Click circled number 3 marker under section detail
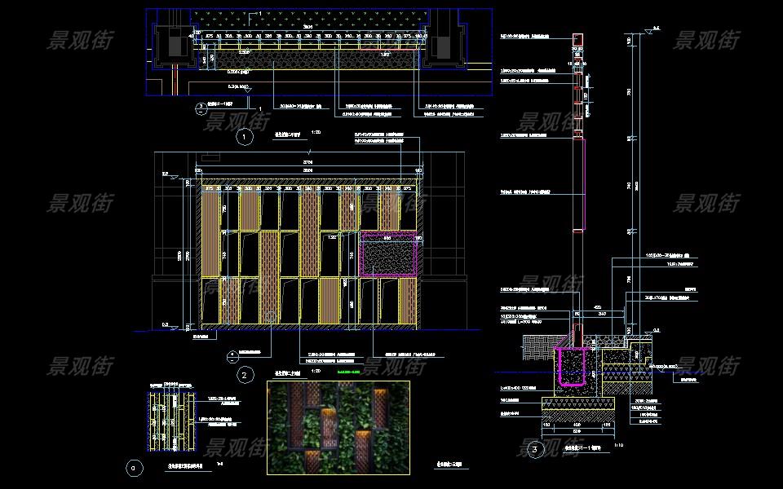This screenshot has height=489, width=783. (535, 448)
